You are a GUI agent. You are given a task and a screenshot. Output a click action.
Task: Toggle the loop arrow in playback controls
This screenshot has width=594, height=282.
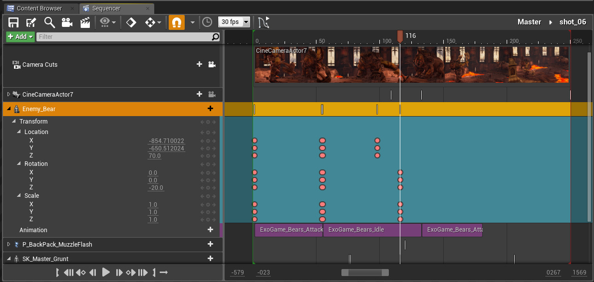(163, 273)
